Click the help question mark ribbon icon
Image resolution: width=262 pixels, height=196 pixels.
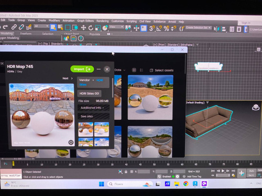tap(81, 38)
